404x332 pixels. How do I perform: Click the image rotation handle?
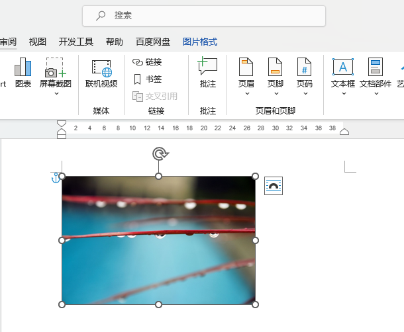pos(160,154)
